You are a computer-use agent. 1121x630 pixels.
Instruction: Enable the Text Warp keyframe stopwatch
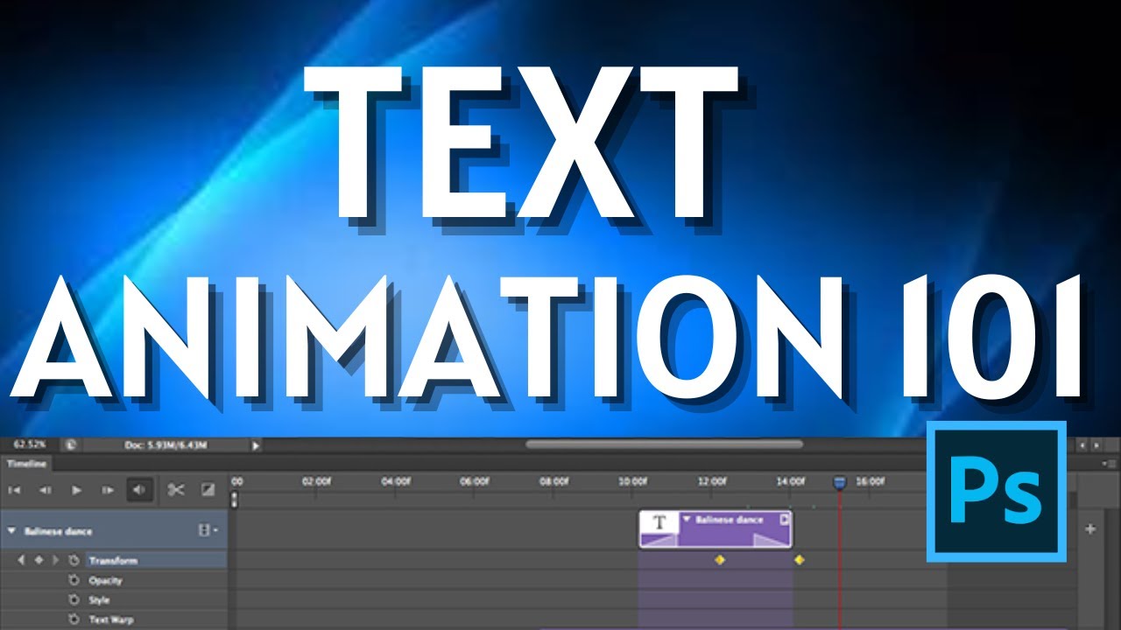(74, 619)
